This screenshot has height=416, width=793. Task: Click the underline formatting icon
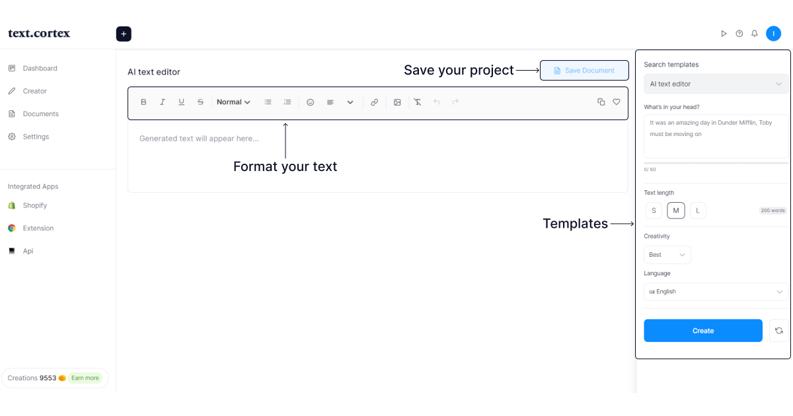pos(182,102)
